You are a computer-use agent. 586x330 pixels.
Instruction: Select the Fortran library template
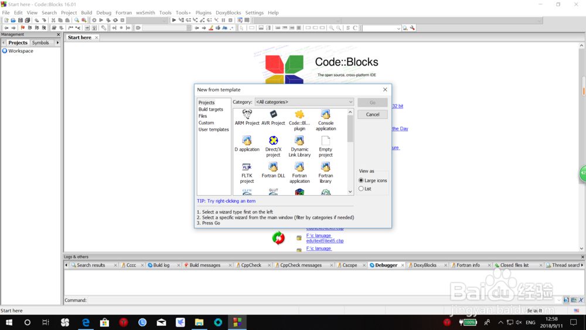point(325,173)
